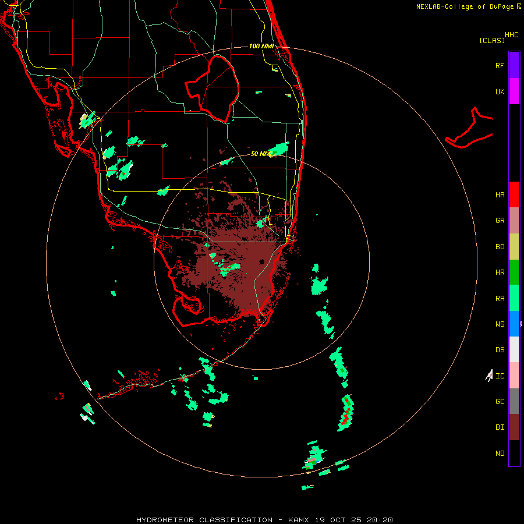Click the GR legend label

500,220
